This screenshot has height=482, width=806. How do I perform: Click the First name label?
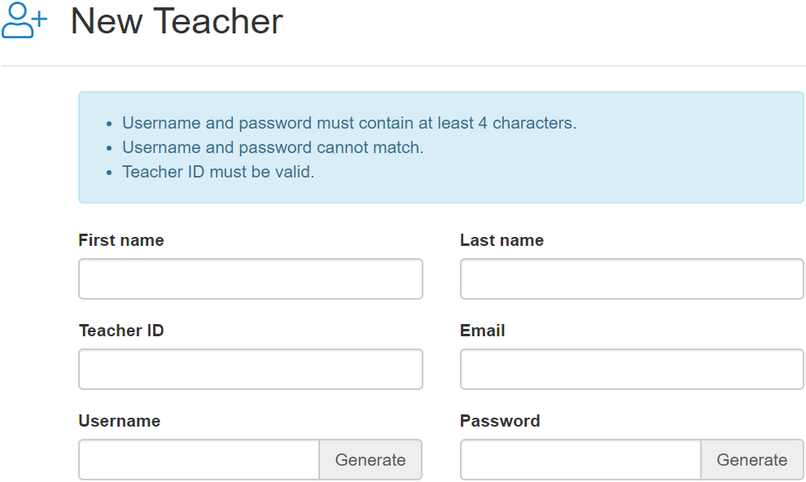pyautogui.click(x=121, y=240)
